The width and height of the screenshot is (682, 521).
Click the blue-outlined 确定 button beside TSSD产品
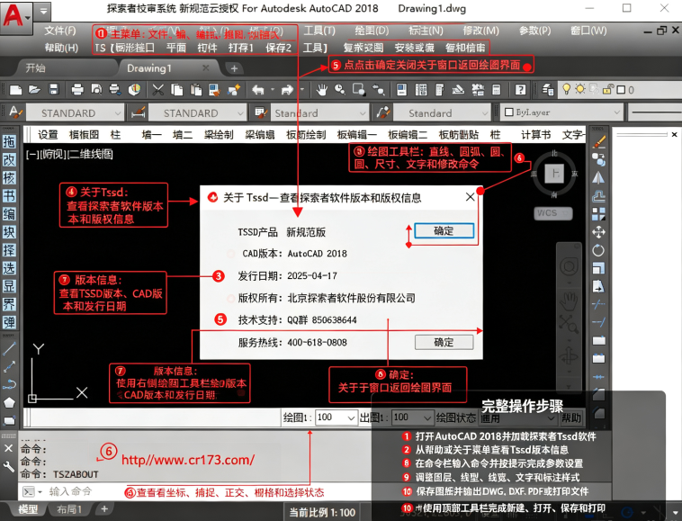tap(444, 230)
